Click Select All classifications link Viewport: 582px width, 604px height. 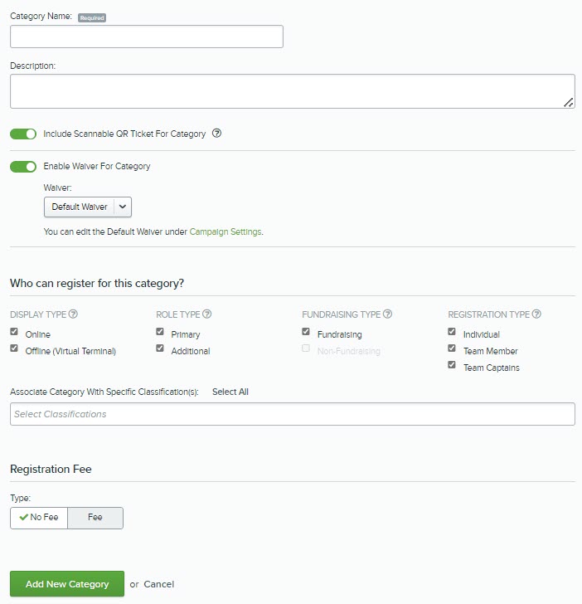coord(230,392)
